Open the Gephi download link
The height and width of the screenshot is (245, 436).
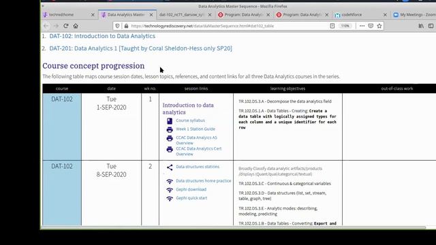(x=191, y=189)
